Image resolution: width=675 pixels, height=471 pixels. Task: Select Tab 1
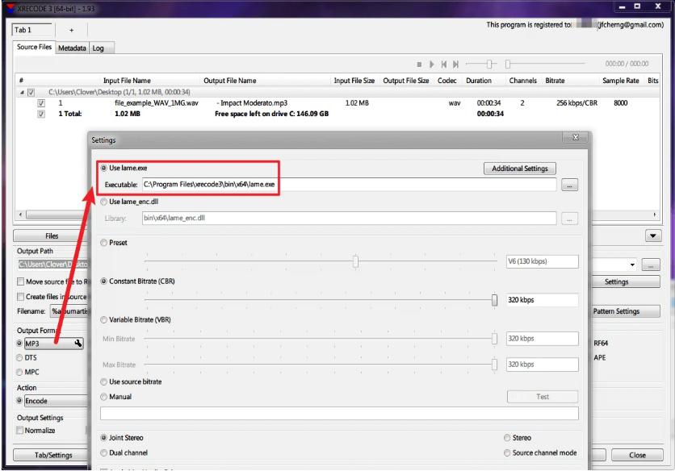click(x=32, y=30)
